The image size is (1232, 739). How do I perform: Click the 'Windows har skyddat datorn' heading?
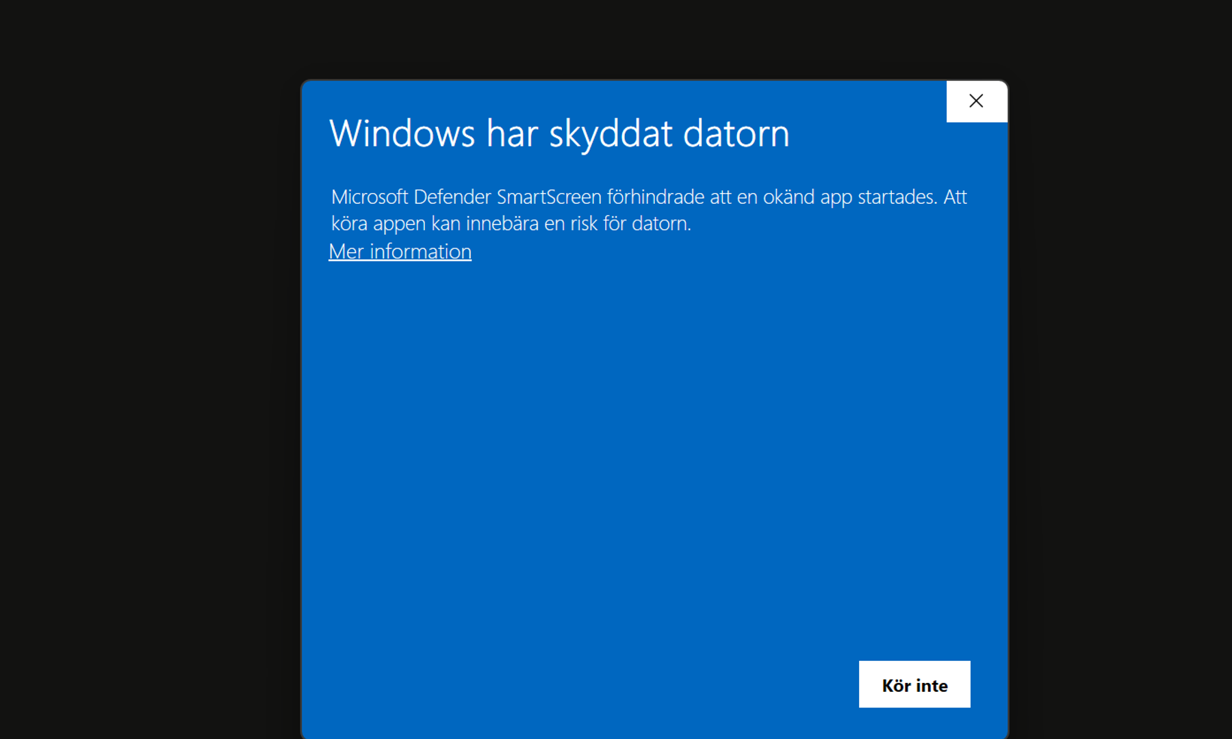click(559, 133)
